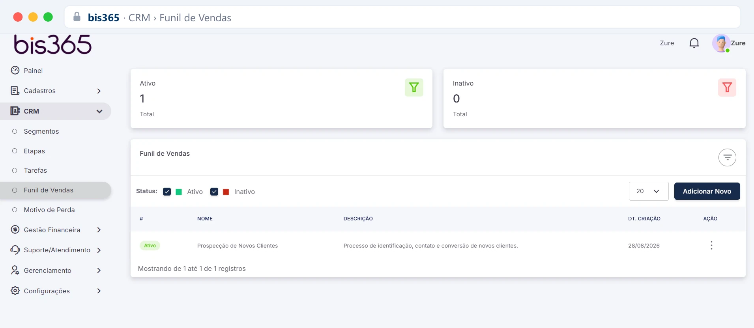Click the CRM contacts icon
This screenshot has width=754, height=328.
tap(15, 111)
